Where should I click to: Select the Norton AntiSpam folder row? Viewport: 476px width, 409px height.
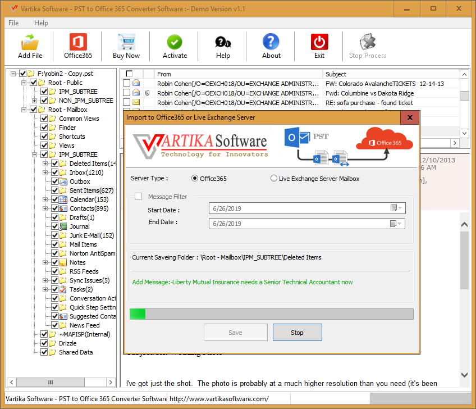(x=92, y=254)
